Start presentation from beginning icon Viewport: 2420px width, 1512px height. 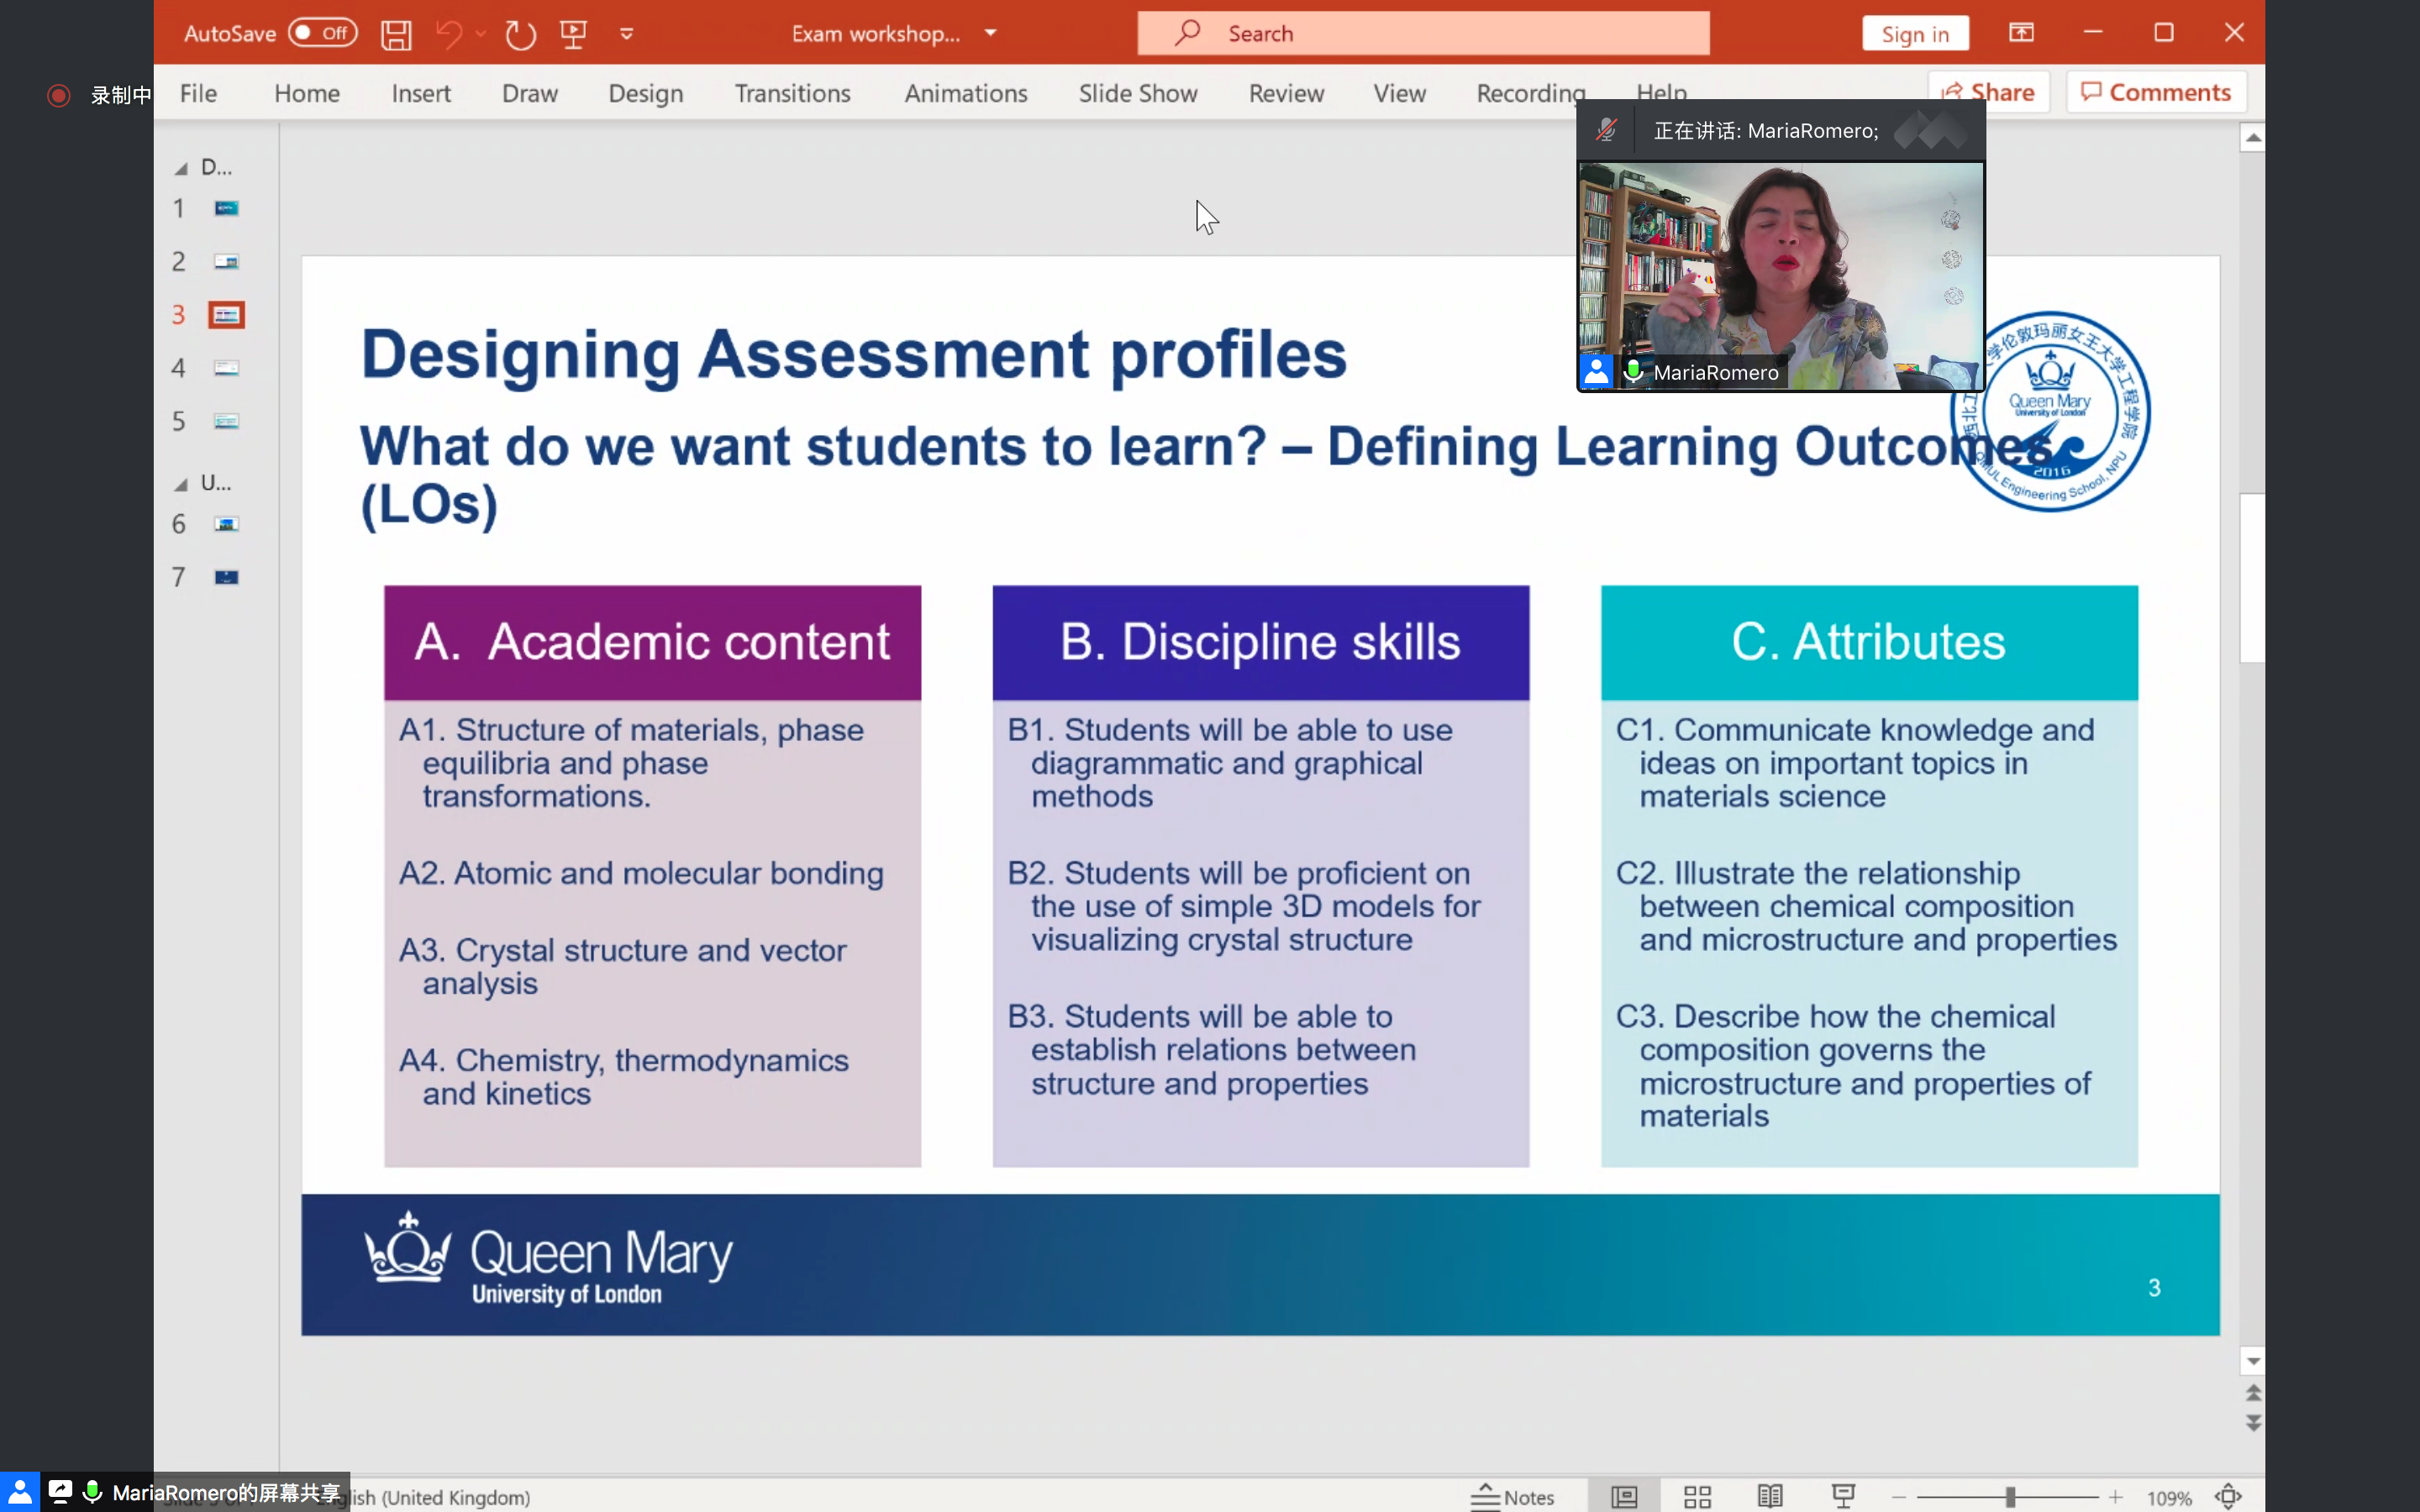pos(573,34)
